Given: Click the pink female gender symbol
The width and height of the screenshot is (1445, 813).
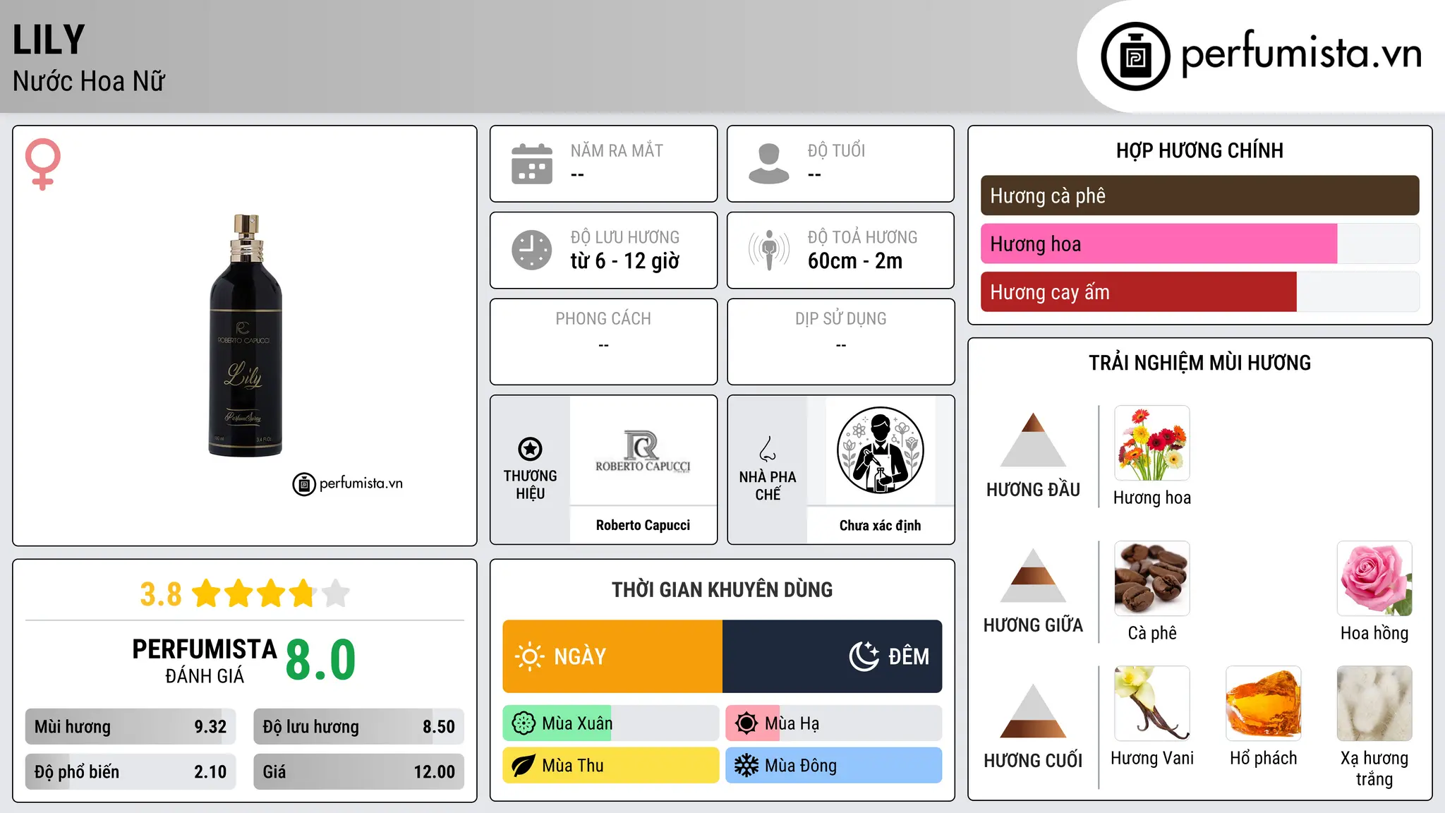Looking at the screenshot, I should (43, 164).
